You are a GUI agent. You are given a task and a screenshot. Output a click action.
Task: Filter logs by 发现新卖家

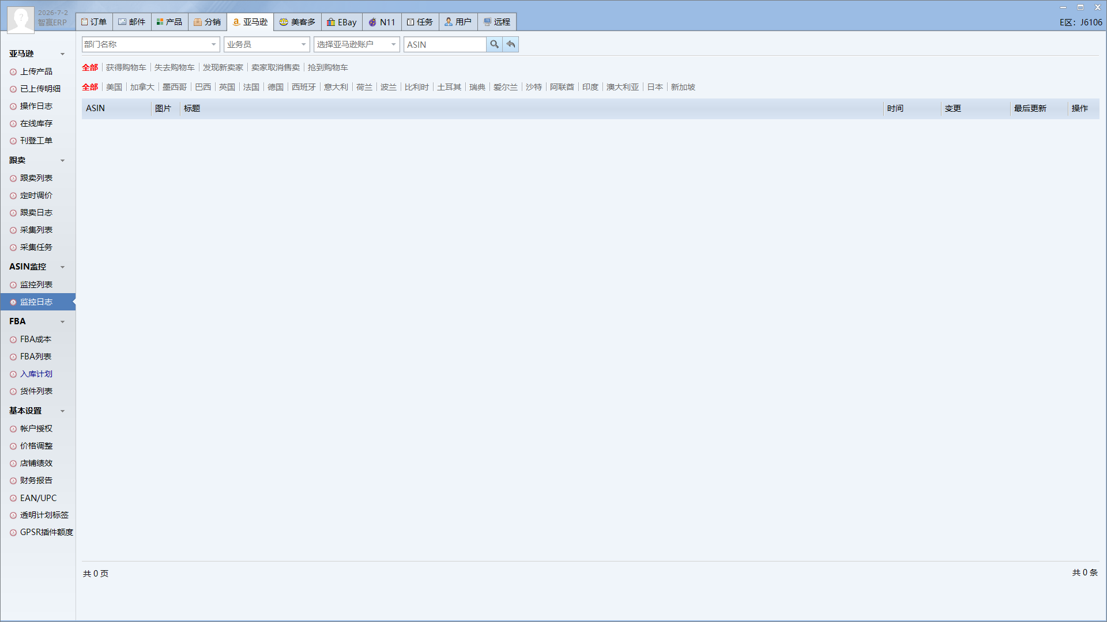pyautogui.click(x=223, y=67)
